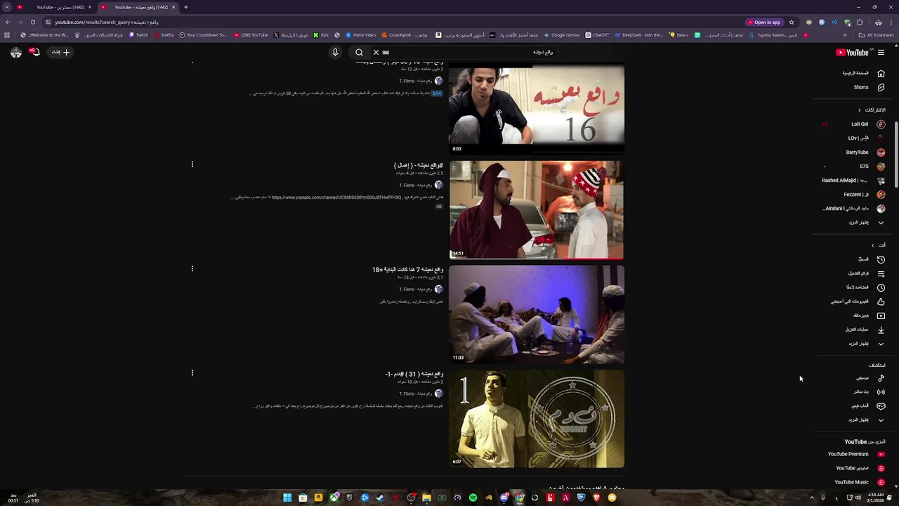Open options menu for the 6:07 video
The height and width of the screenshot is (506, 899).
coord(192,373)
